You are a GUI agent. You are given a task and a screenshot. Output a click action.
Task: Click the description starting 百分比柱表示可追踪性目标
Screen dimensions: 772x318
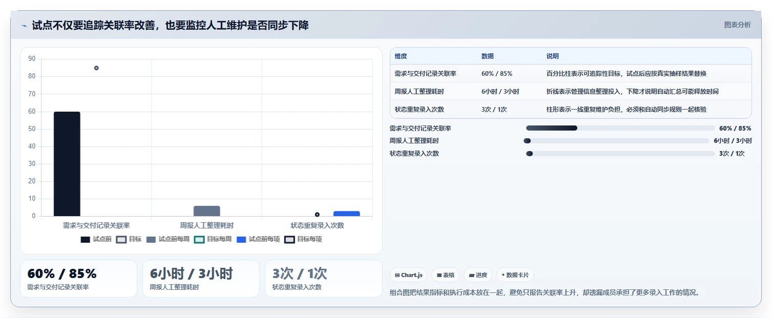627,74
